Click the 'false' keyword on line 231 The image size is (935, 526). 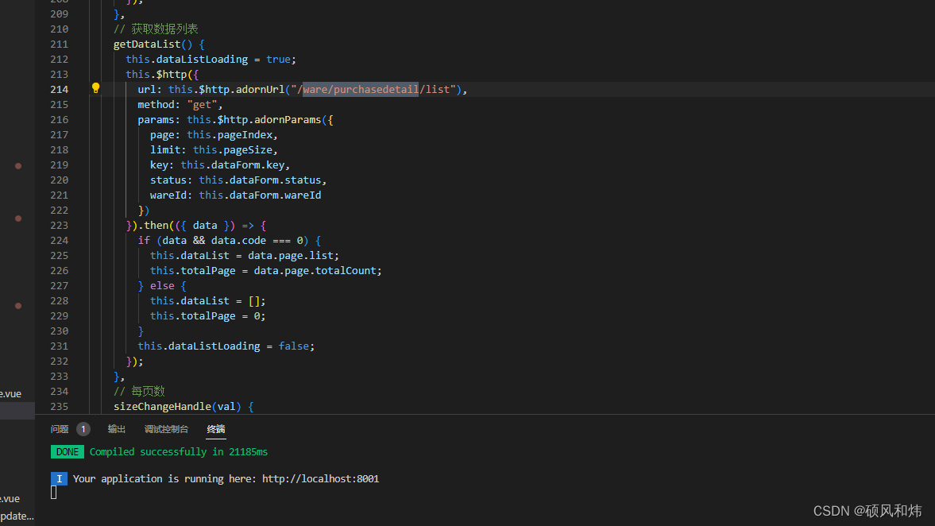pos(293,346)
